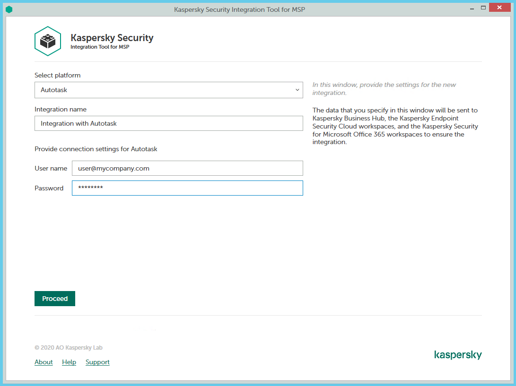The width and height of the screenshot is (516, 386).
Task: Select the Password input box
Action: point(187,188)
